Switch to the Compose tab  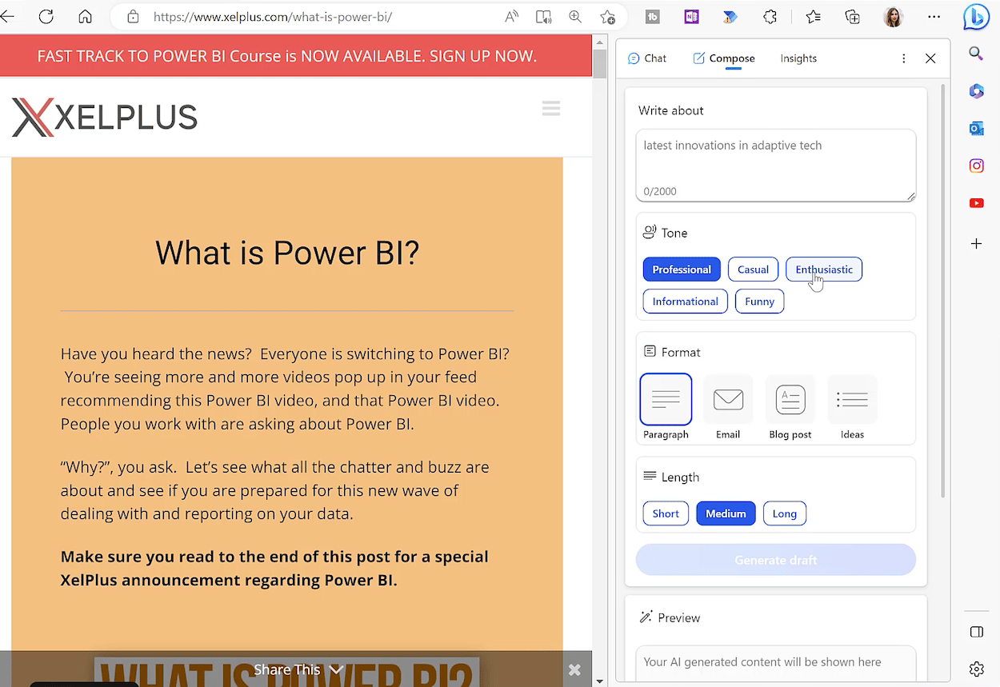tap(724, 58)
